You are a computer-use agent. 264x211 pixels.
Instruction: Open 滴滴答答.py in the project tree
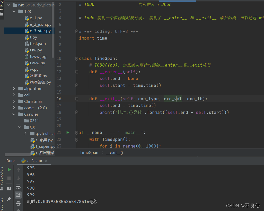pos(38,82)
